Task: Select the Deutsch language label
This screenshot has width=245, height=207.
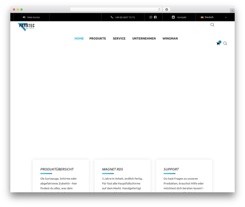Action: tap(209, 17)
